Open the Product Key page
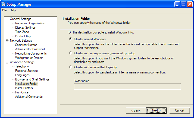The height and width of the screenshot is (118, 194). pyautogui.click(x=23, y=36)
